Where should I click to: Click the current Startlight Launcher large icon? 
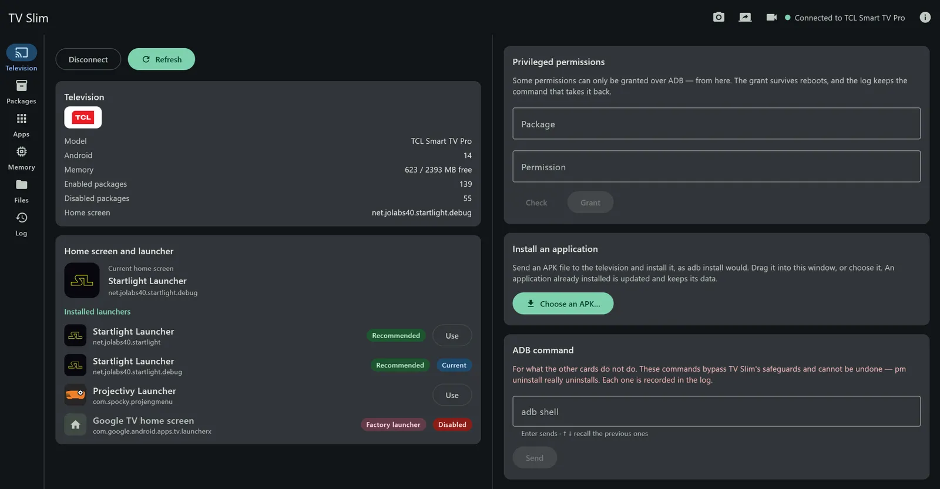[82, 280]
